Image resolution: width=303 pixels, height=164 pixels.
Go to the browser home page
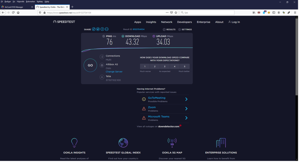pos(18,13)
